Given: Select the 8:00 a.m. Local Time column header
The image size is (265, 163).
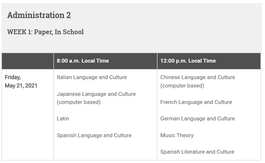Looking at the screenshot, I should pos(83,61).
